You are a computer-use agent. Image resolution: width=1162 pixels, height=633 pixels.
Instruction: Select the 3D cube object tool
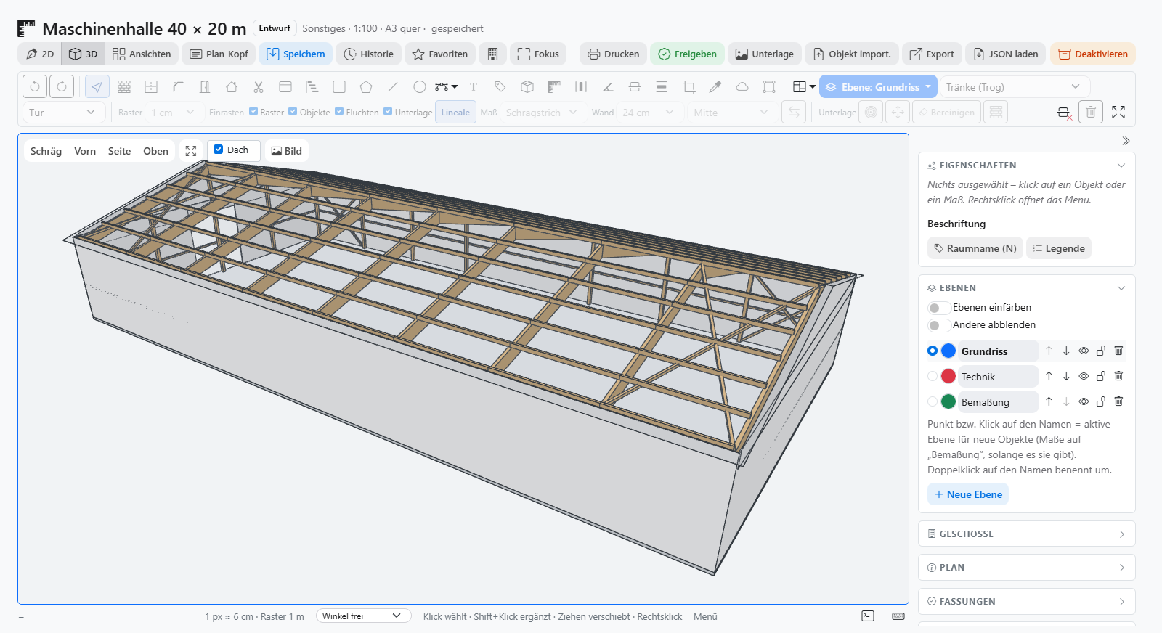[527, 86]
